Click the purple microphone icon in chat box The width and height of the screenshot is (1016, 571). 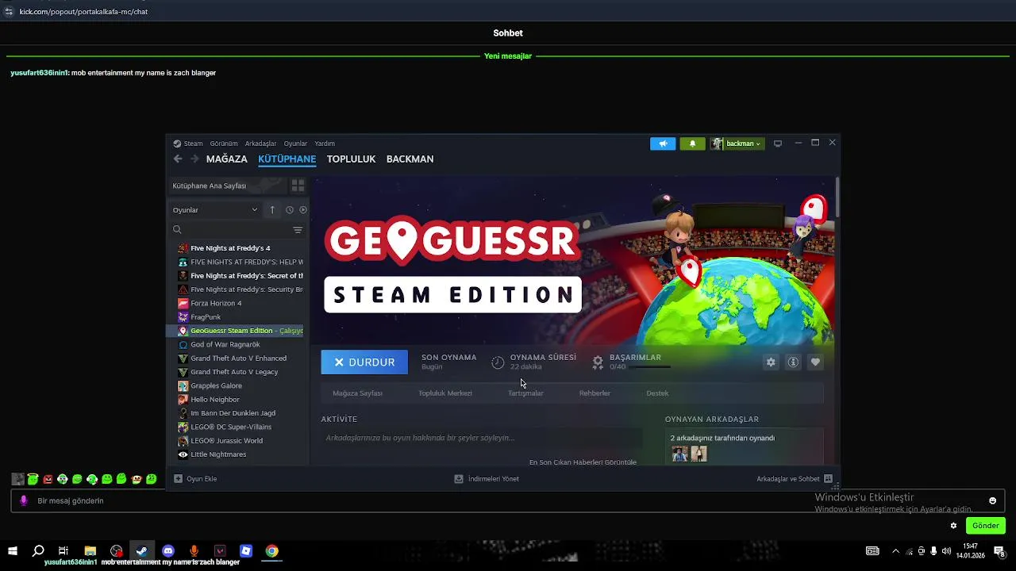click(24, 500)
